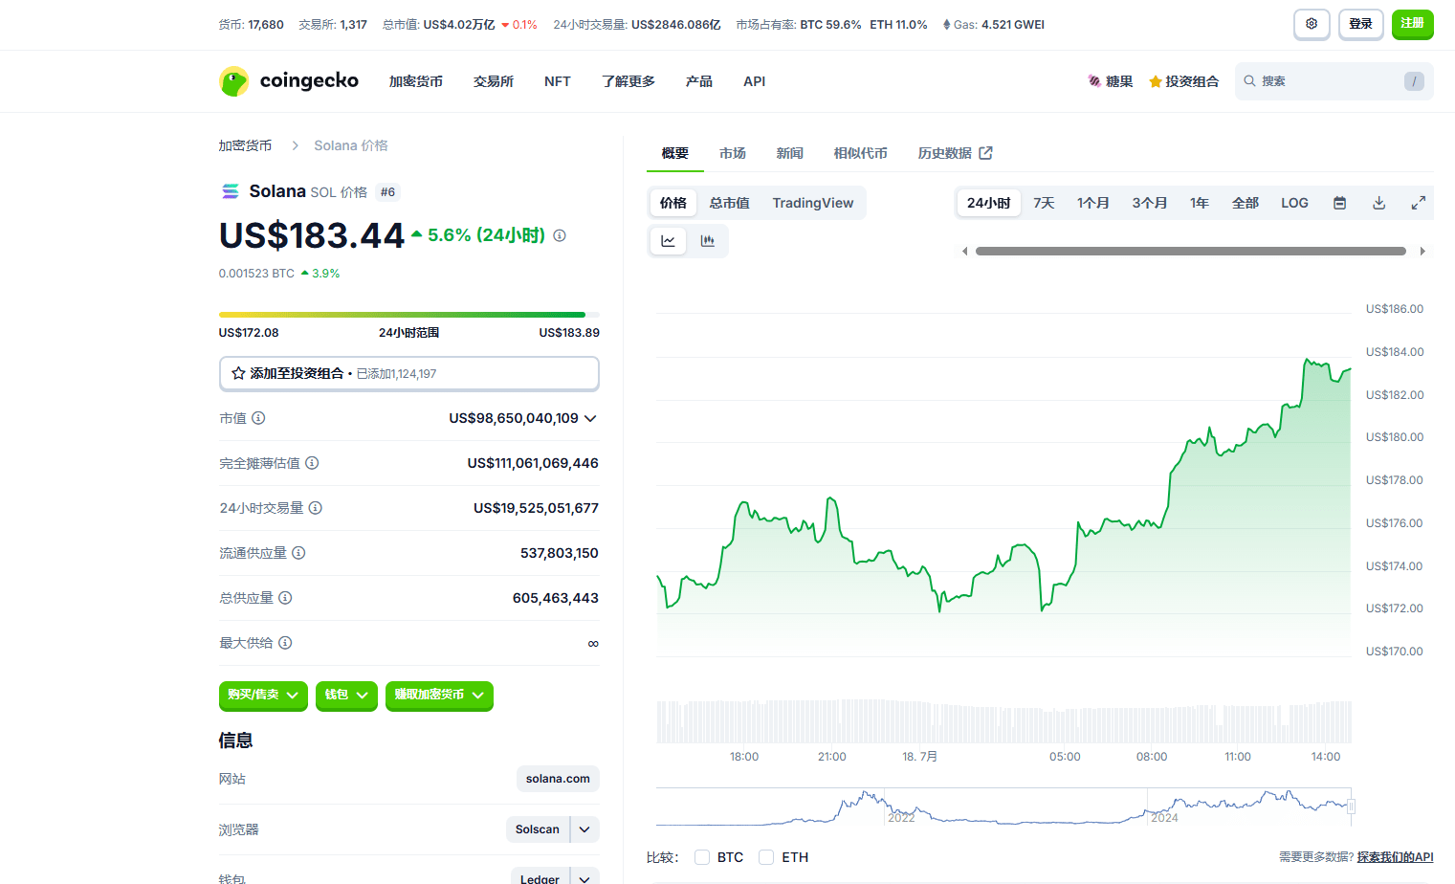Click 注册 sign up button

[1413, 24]
